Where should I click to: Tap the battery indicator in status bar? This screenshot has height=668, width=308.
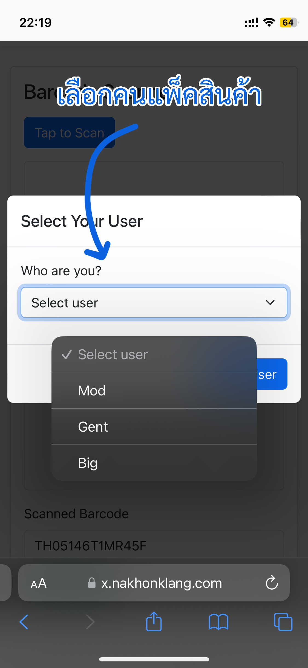[289, 22]
